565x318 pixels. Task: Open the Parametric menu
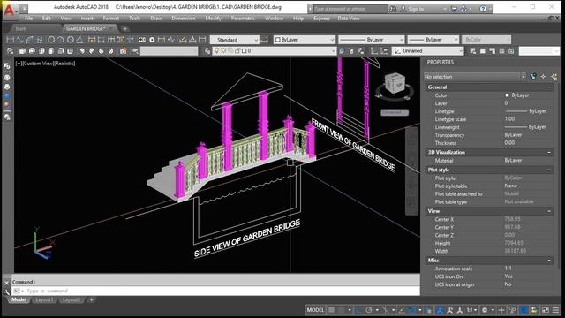coord(243,18)
